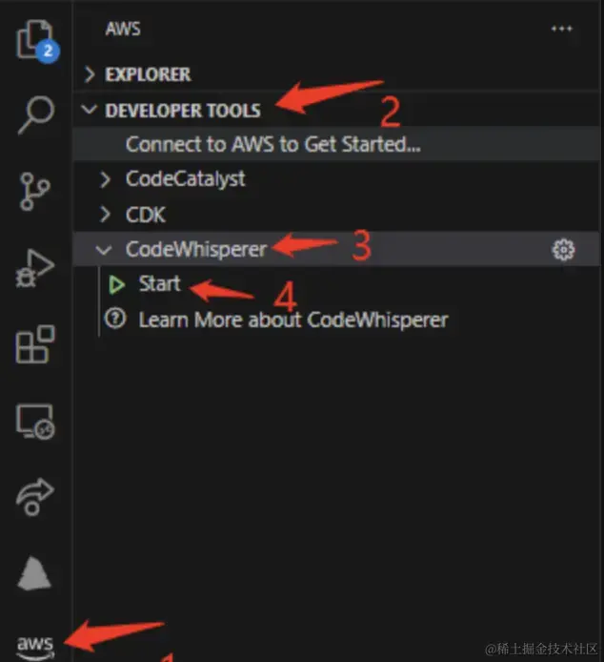
Task: Open the gray triangle extension icon
Action: [34, 573]
